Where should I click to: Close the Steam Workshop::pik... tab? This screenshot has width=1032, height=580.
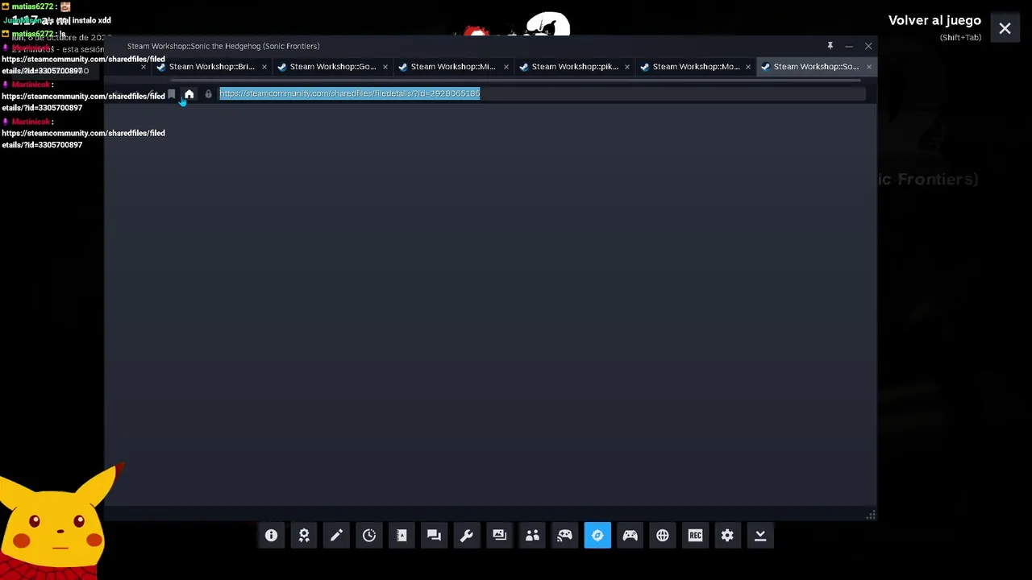(626, 67)
